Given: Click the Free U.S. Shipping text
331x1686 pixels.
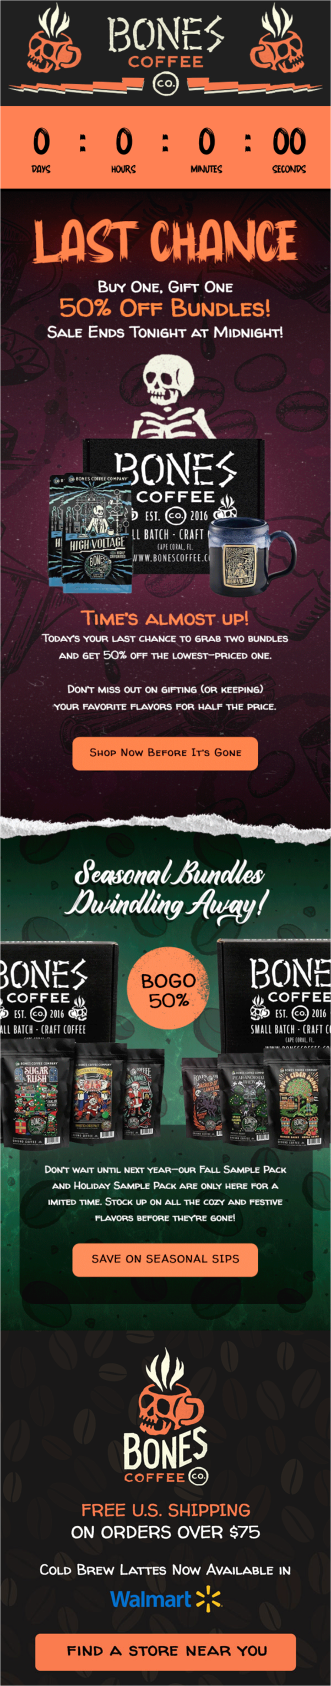Looking at the screenshot, I should point(165,1510).
